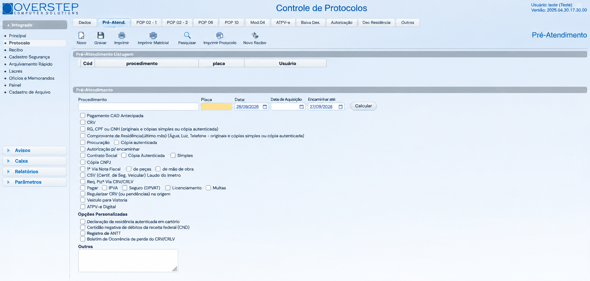Click the Outros text area
The width and height of the screenshot is (590, 281).
tap(128, 261)
